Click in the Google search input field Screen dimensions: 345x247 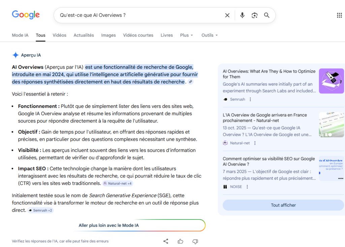click(x=138, y=15)
